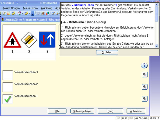Image resolution: width=160 pixels, height=120 pixels.
Task: Click the note with pencil toolbar icon
Action: [x=53, y=13]
